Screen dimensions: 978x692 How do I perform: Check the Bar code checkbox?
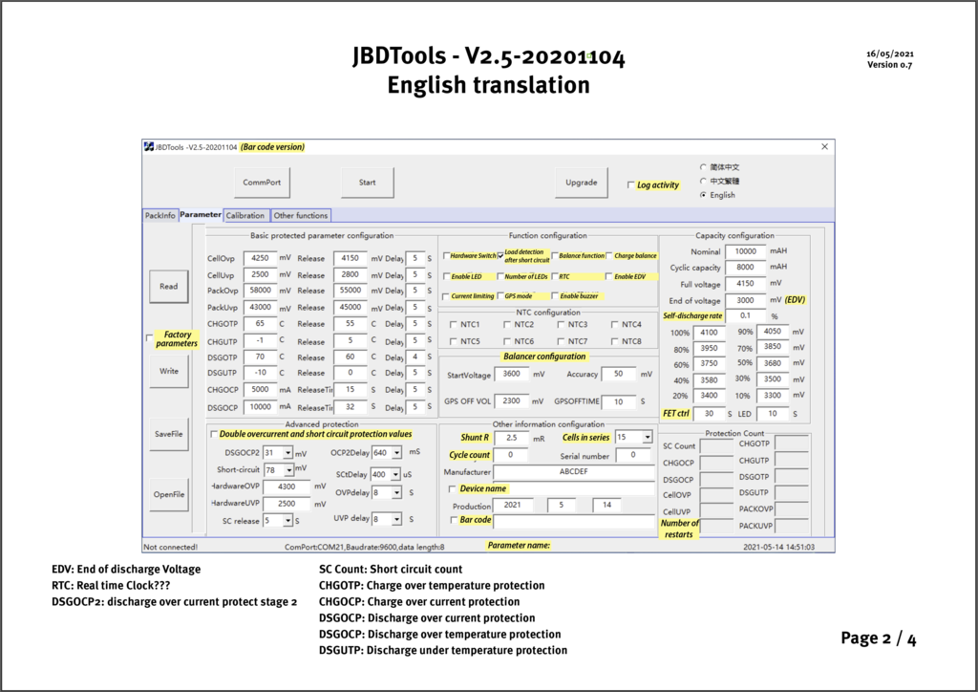click(x=454, y=520)
